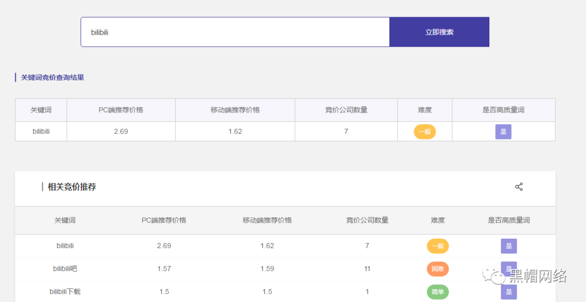Click the share icon beside 相关竞价推荐

pyautogui.click(x=519, y=187)
